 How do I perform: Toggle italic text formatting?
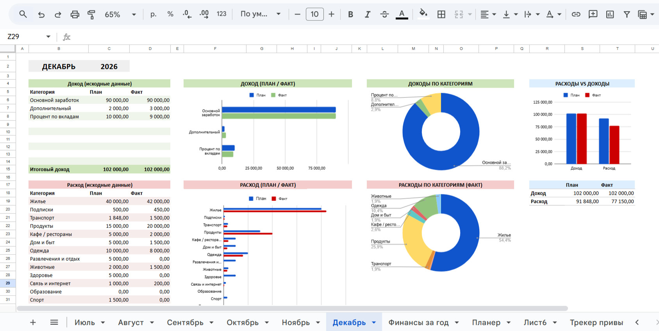(367, 14)
